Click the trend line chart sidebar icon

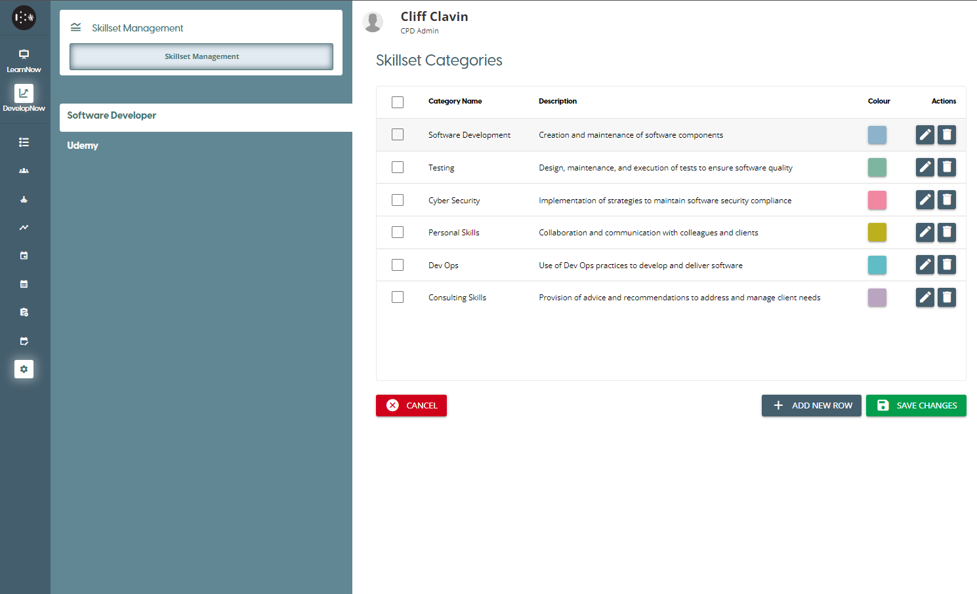click(24, 228)
